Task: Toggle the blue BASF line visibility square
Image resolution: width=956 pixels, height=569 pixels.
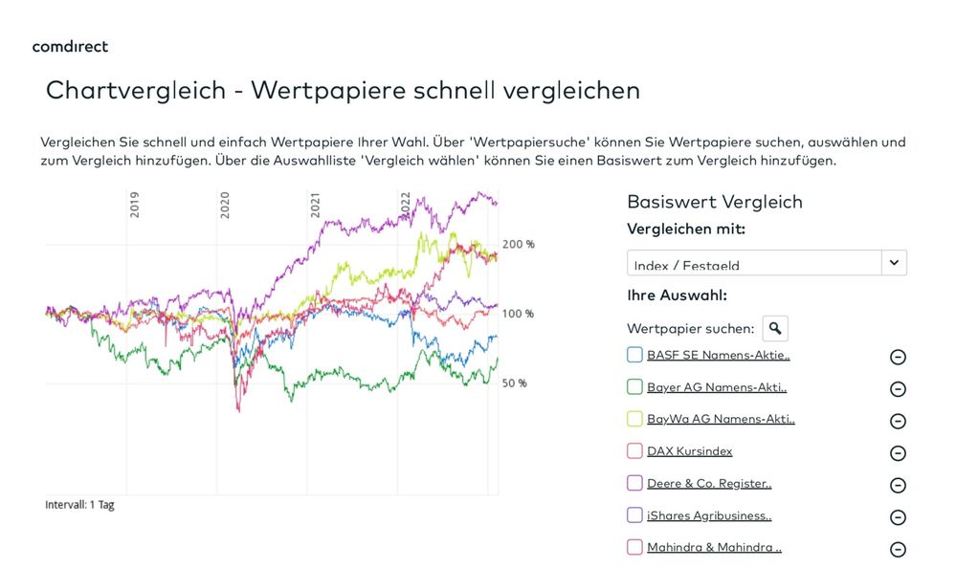Action: point(634,355)
